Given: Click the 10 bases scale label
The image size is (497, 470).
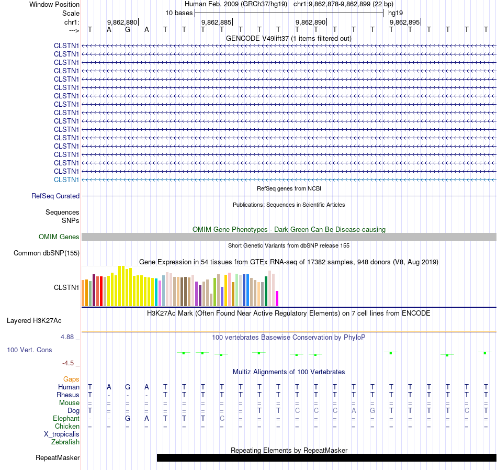Looking at the screenshot, I should click(179, 13).
